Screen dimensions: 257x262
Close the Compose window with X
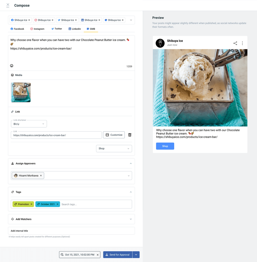pos(8,5)
